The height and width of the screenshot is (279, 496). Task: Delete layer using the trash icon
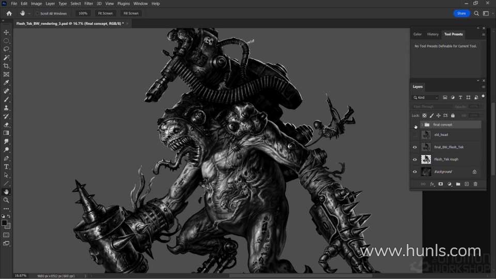click(x=475, y=184)
